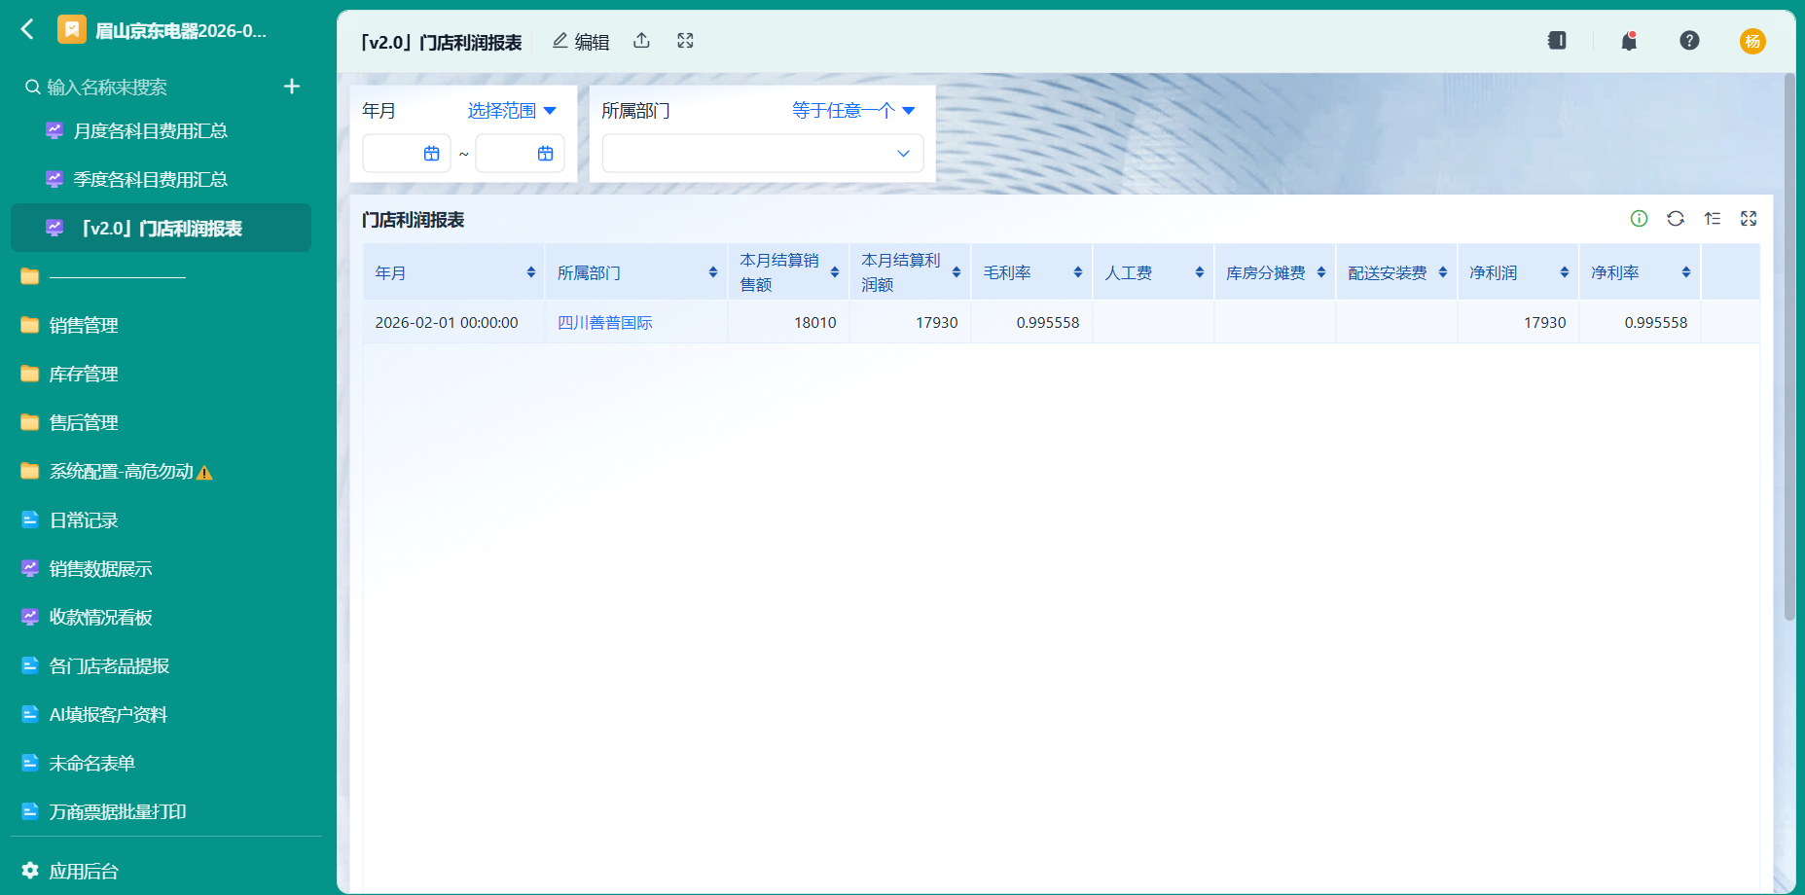This screenshot has width=1805, height=895.
Task: Expand the 系统配置-高危勿动 folder
Action: pyautogui.click(x=161, y=471)
